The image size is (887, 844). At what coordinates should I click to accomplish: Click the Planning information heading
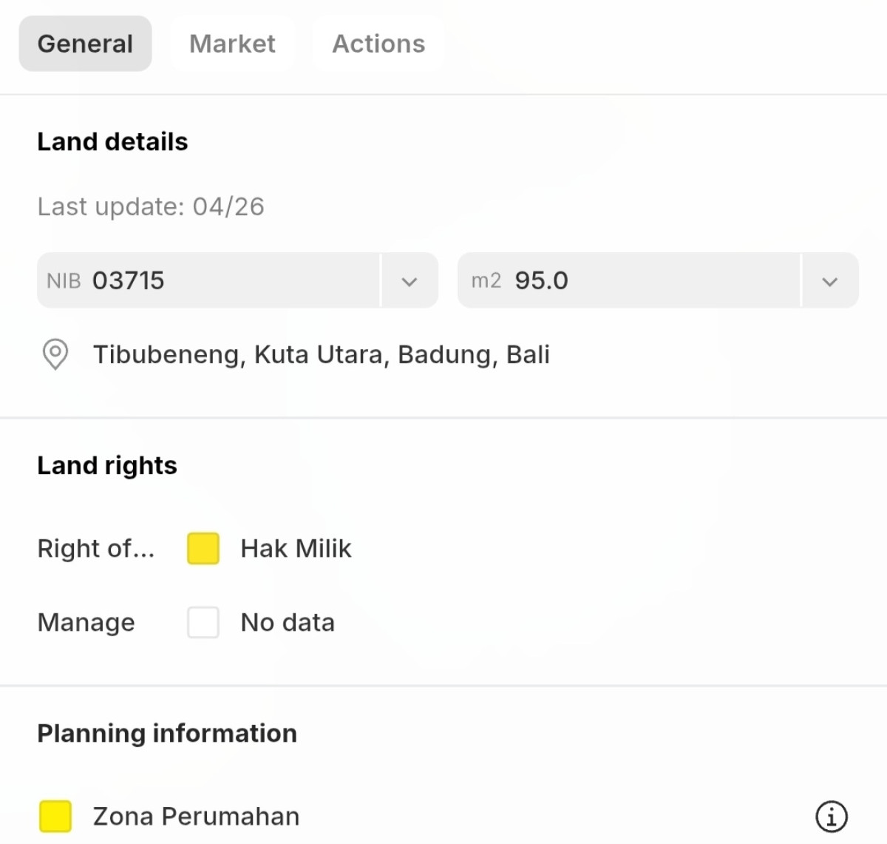167,733
